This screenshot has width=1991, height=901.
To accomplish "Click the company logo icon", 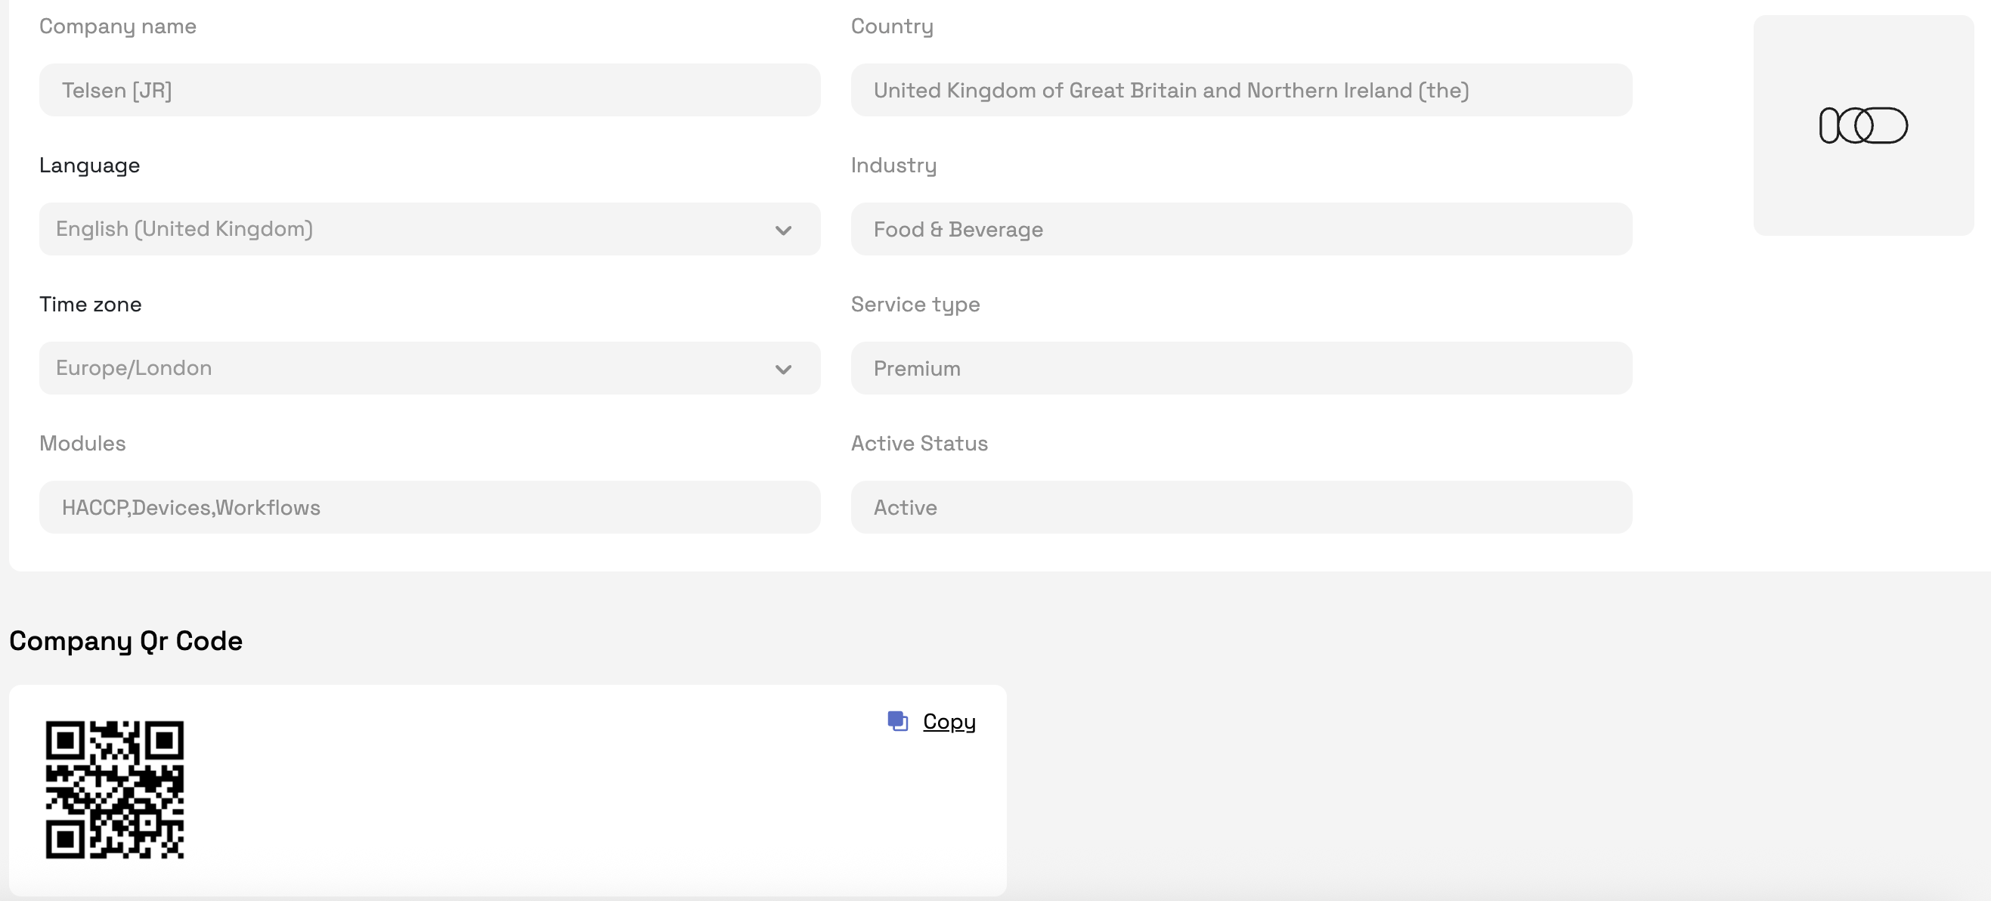I will click(1862, 125).
